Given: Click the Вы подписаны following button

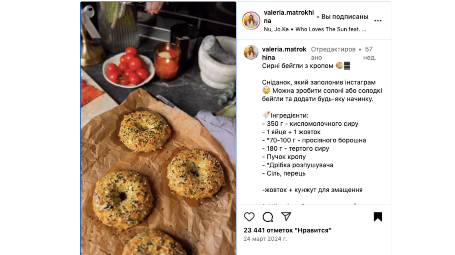Looking at the screenshot, I should click(345, 17).
